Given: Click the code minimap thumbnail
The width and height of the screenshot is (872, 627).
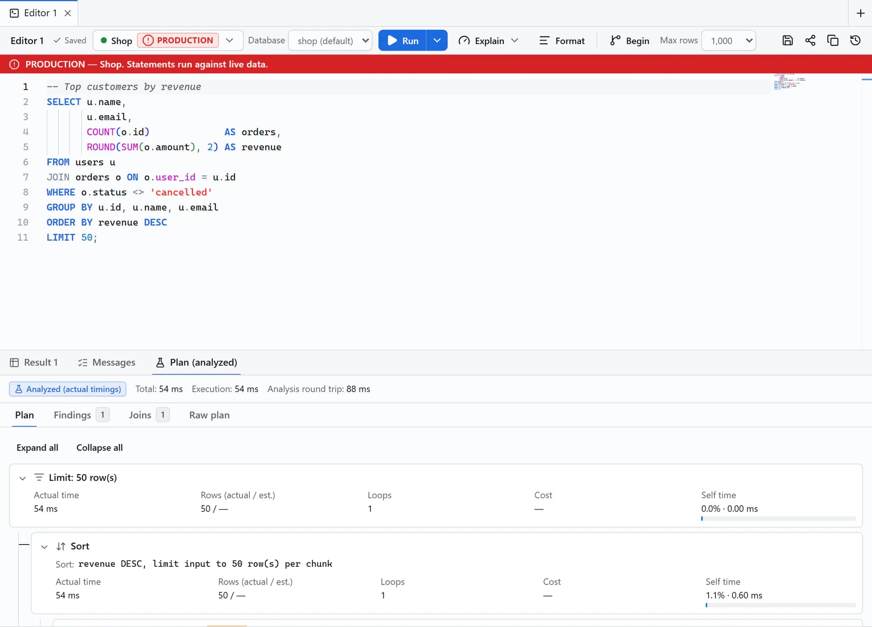Looking at the screenshot, I should (790, 82).
